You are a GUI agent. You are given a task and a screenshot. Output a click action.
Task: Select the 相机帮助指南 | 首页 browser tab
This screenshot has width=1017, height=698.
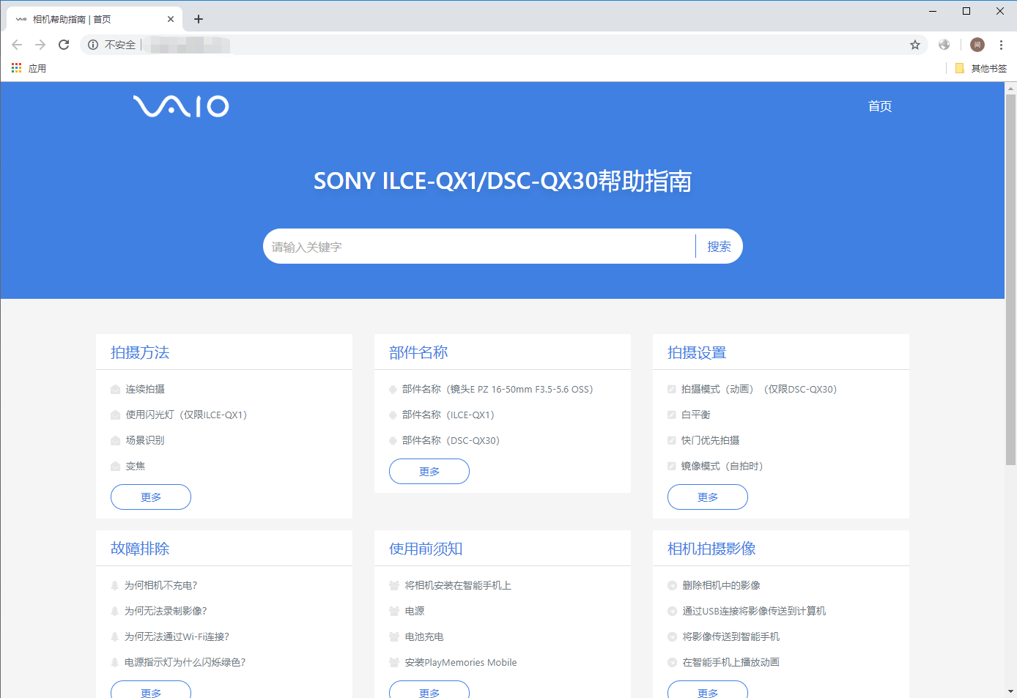[x=94, y=19]
